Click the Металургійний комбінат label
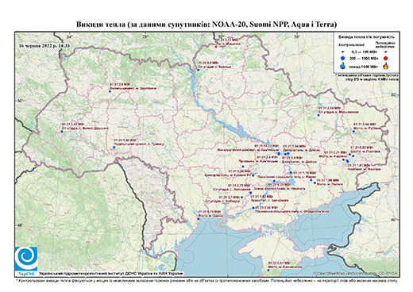Viewport: 413px width, 292px height. point(248,150)
